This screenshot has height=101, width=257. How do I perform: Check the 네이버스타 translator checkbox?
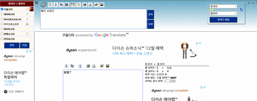click(2, 14)
